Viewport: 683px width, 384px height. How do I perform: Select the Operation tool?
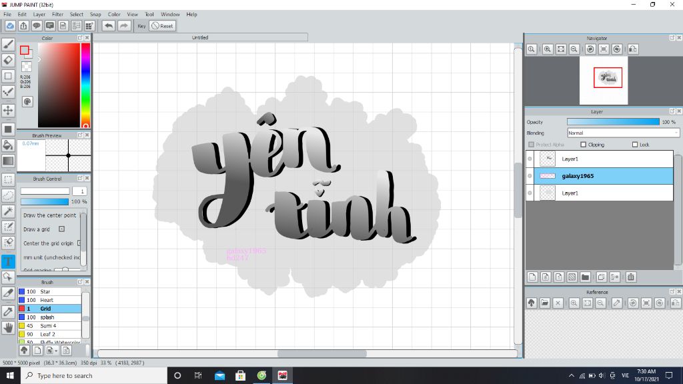click(x=8, y=277)
